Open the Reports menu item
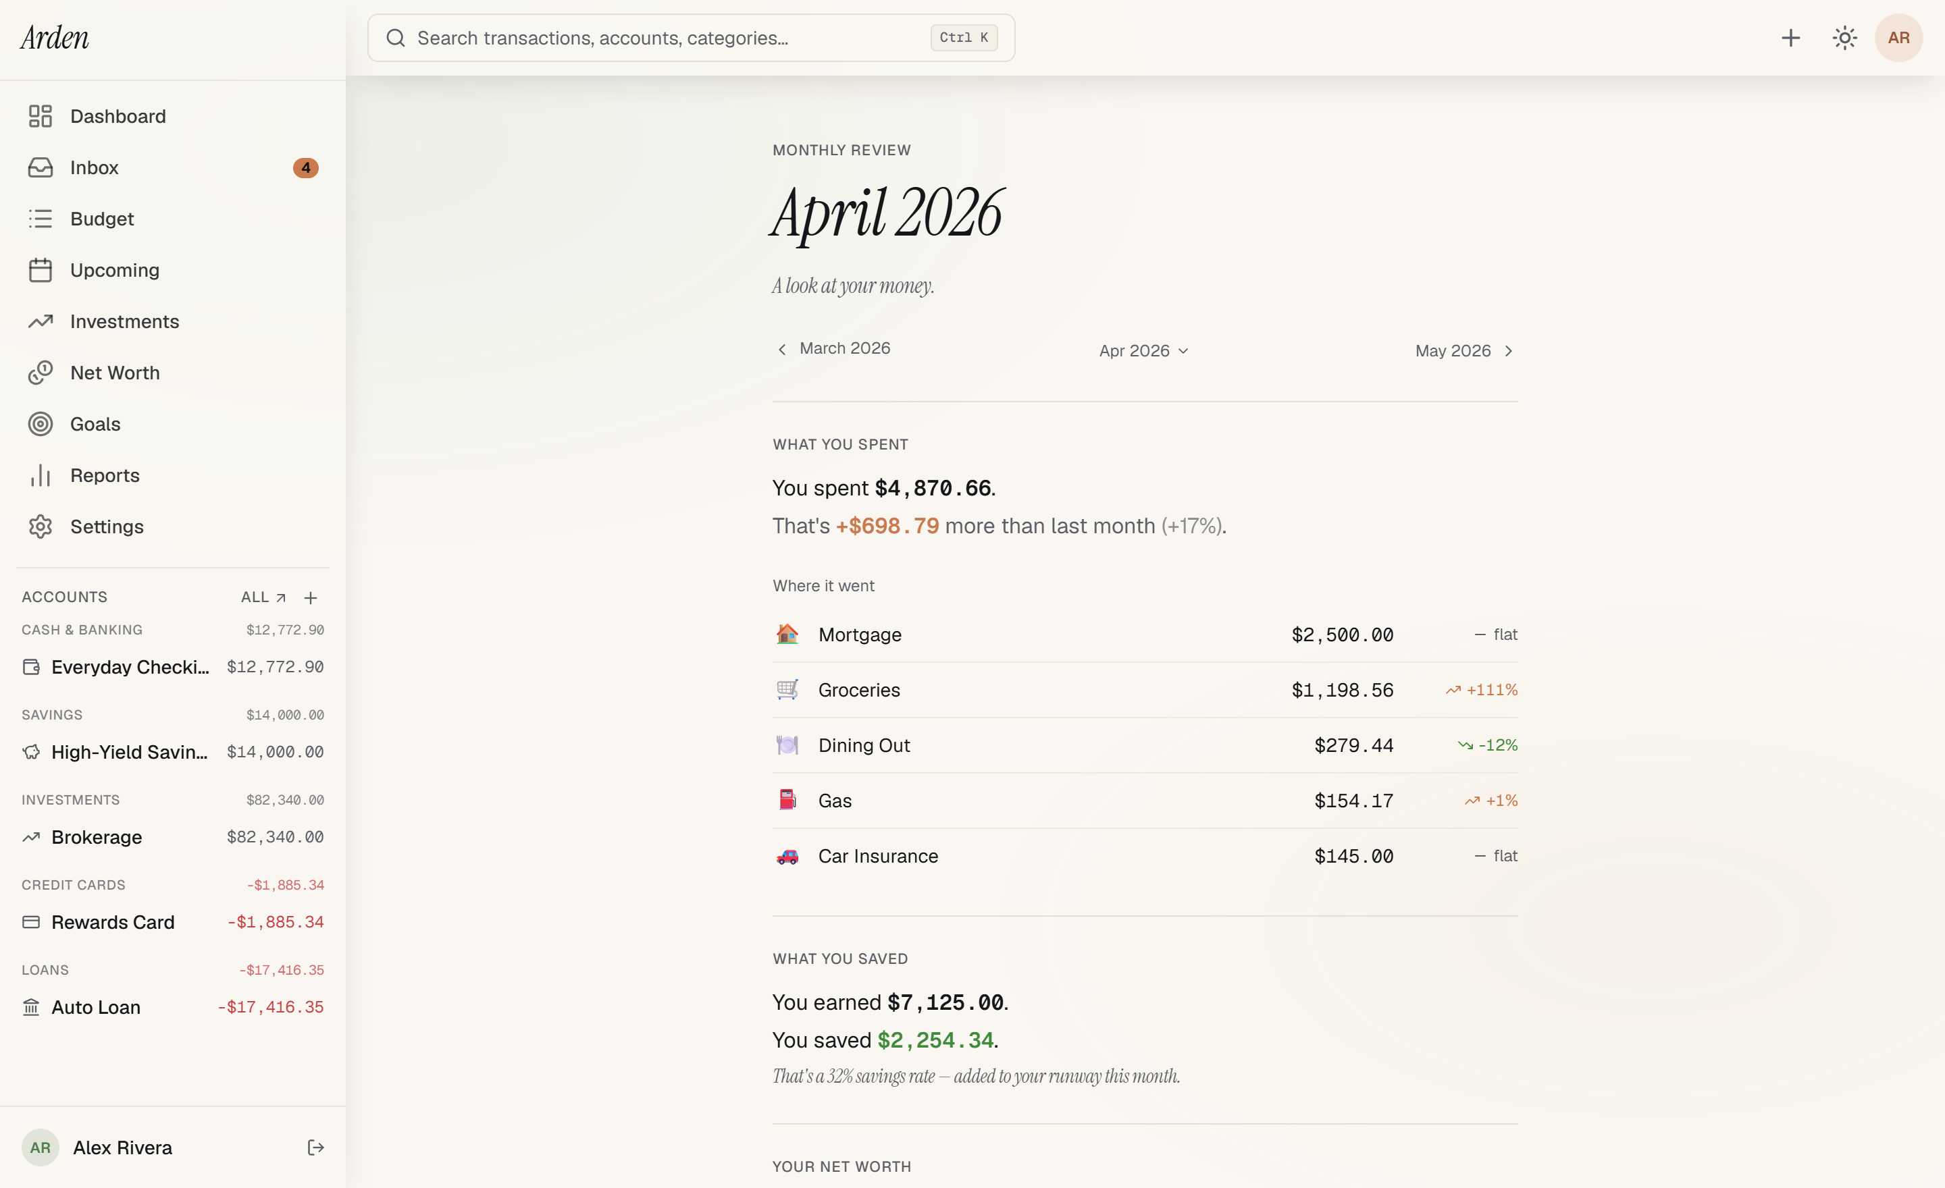The image size is (1945, 1188). 172,475
